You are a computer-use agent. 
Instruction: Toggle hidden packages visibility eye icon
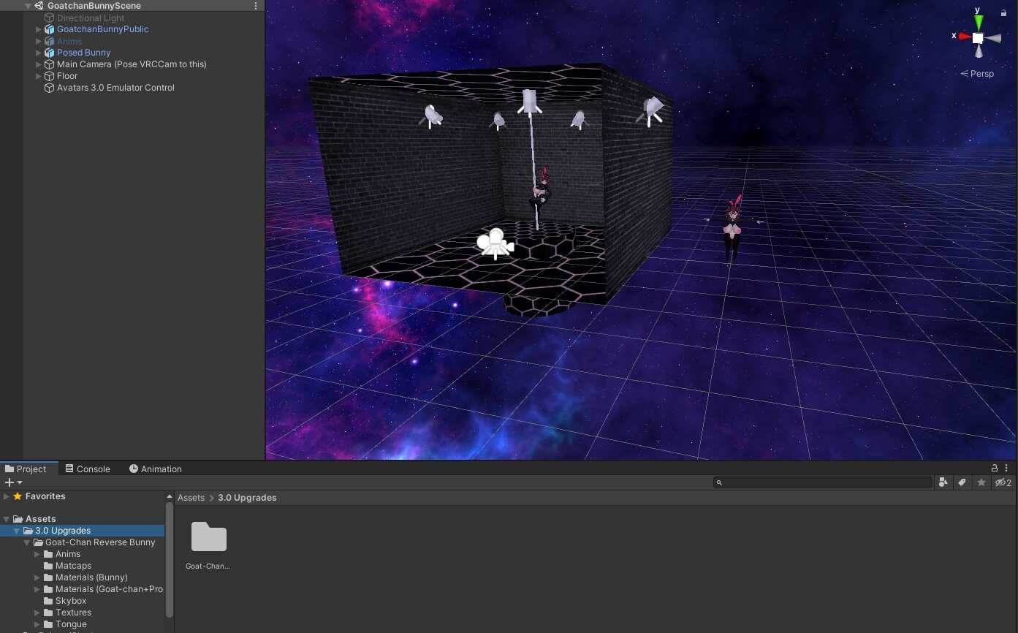(1003, 482)
